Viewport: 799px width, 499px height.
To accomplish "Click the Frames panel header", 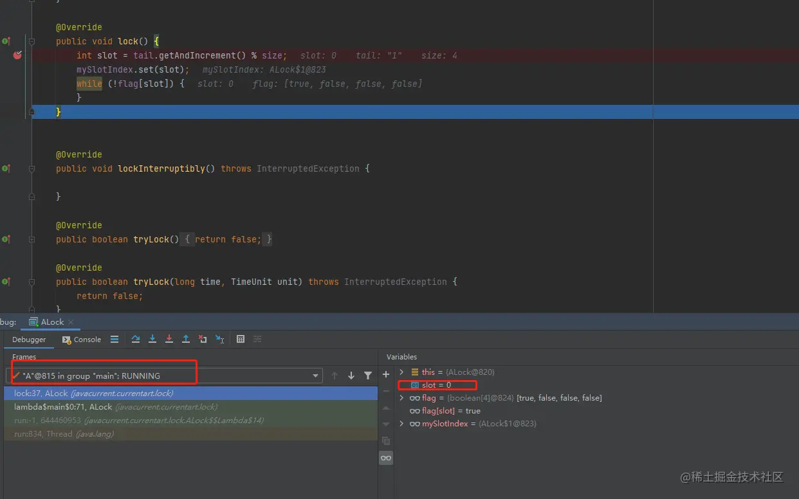I will click(24, 357).
